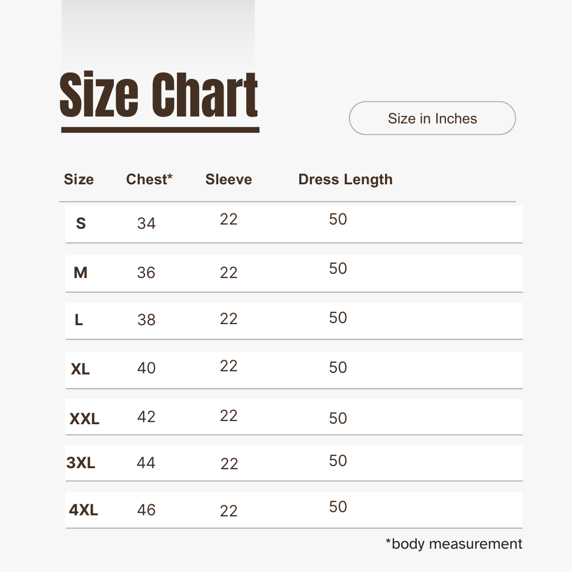Click the dress length value for XXL
Screen dimensions: 572x572
point(338,418)
